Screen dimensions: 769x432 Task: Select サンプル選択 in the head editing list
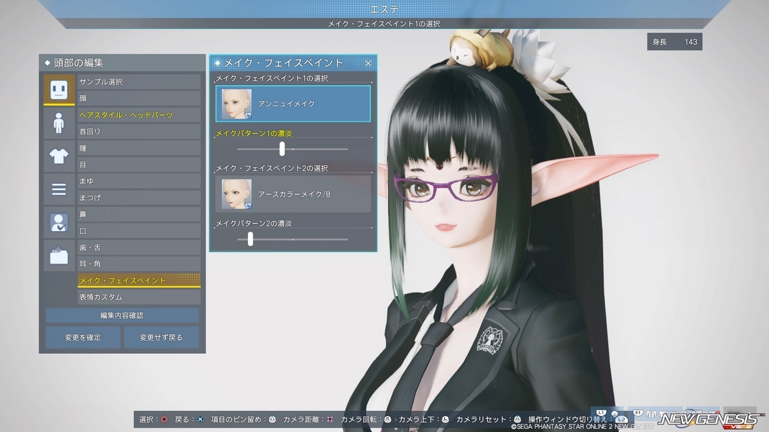coord(139,82)
